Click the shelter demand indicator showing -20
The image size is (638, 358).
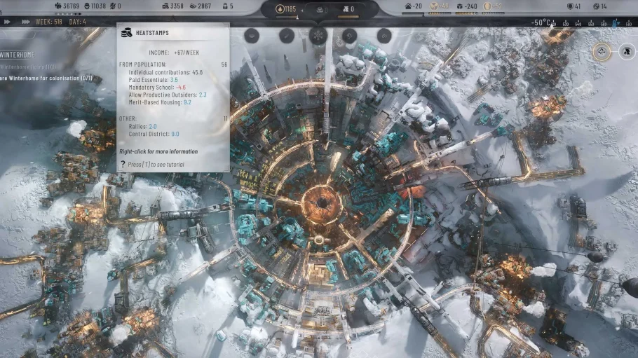tap(414, 6)
